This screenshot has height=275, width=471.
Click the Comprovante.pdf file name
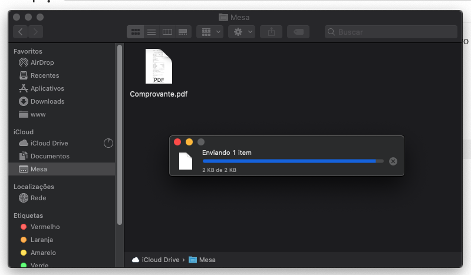[159, 94]
